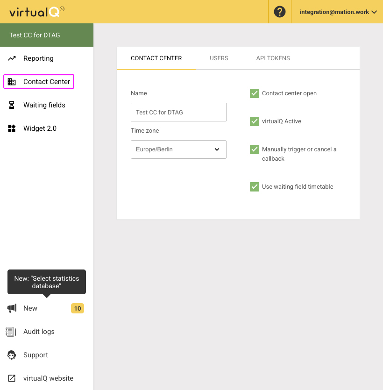This screenshot has width=383, height=390.
Task: Click the Name field label
Action: coord(139,93)
